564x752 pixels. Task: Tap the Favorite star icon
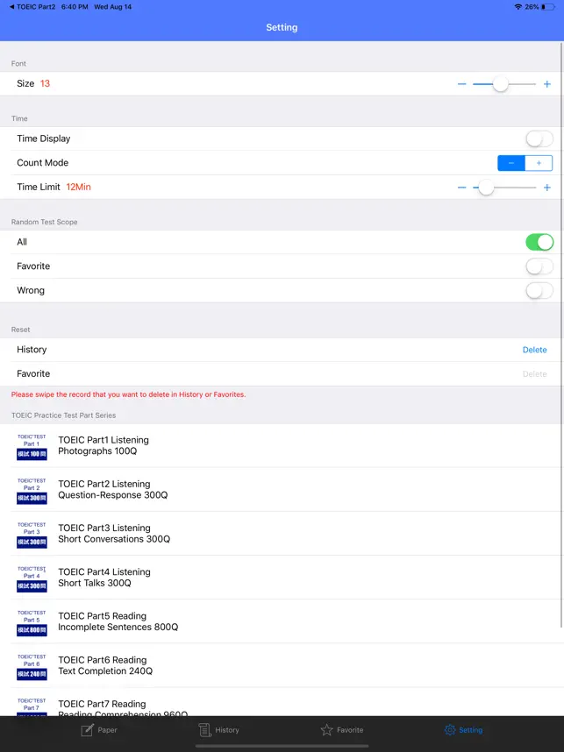tap(326, 730)
